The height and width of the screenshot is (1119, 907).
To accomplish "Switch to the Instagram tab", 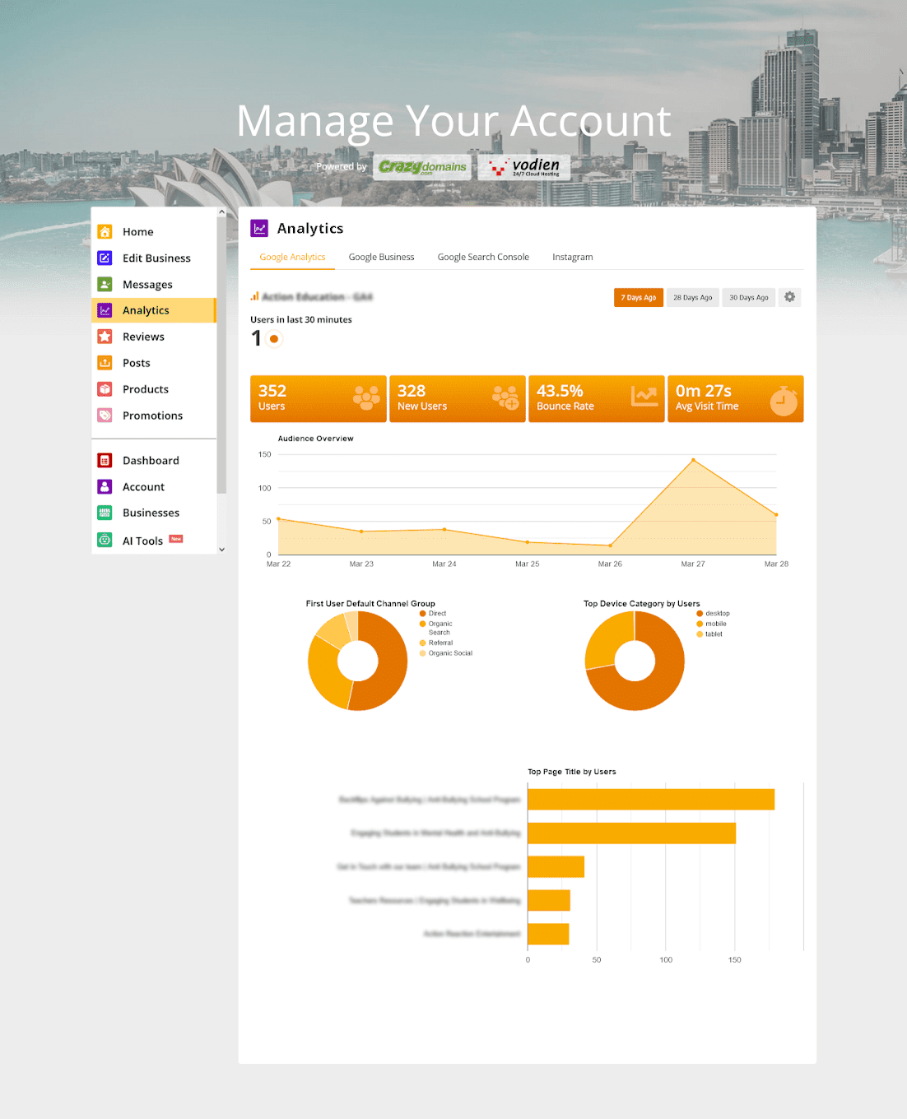I will point(572,258).
